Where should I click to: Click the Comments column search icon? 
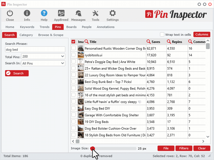(x=190, y=42)
